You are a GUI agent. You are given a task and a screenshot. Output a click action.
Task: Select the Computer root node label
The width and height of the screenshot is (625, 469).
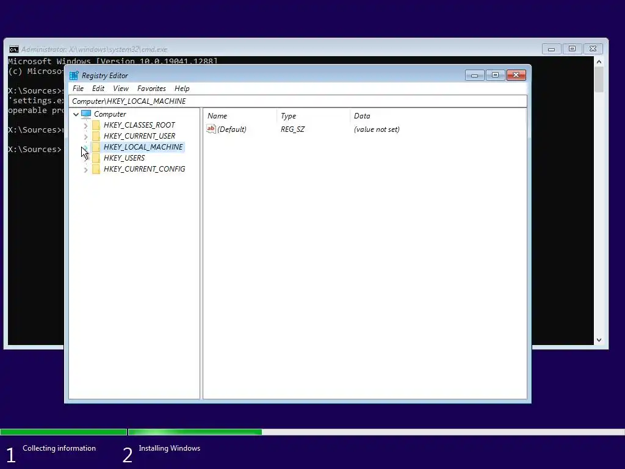pos(110,114)
